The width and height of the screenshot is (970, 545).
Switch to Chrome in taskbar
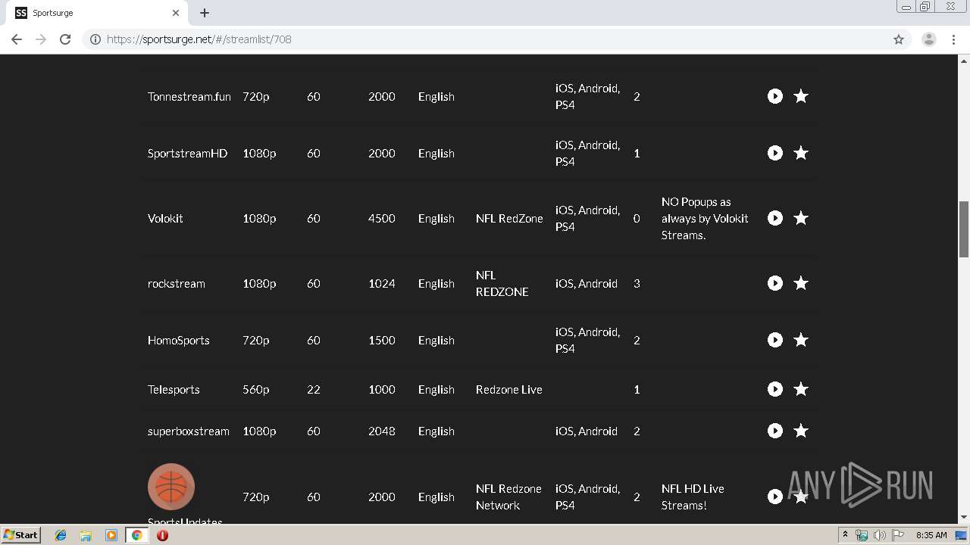coord(136,535)
